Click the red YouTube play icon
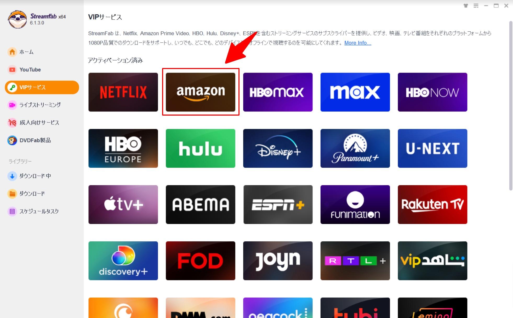The height and width of the screenshot is (318, 513). 12,70
